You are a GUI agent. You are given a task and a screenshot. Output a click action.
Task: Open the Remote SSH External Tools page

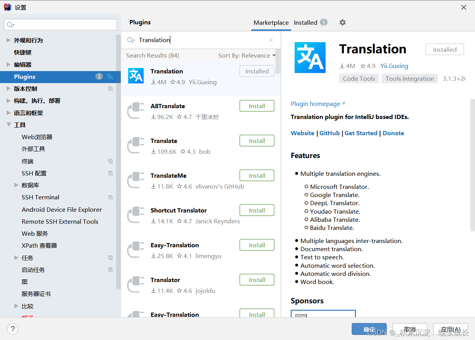[x=60, y=221]
